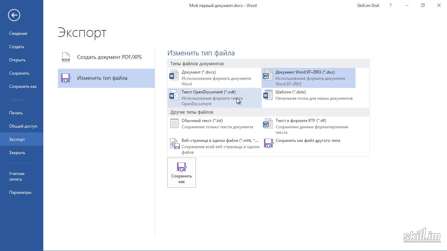The image size is (447, 251).
Task: Go to Общий доступ in the sidebar
Action: [x=22, y=126]
